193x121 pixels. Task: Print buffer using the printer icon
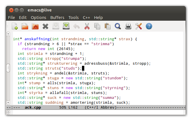click(128, 26)
